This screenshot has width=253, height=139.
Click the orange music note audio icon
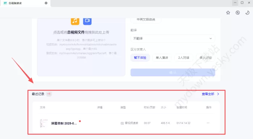pos(75,21)
